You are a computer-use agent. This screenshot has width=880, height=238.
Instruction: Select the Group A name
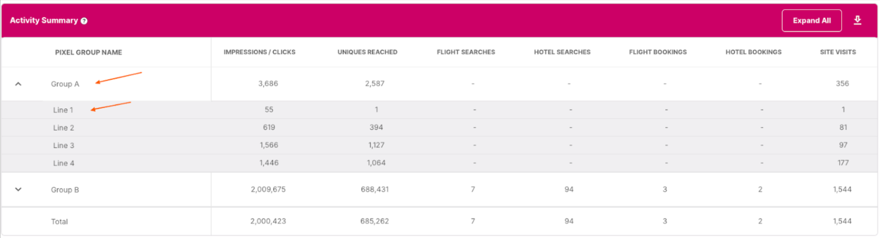click(65, 84)
